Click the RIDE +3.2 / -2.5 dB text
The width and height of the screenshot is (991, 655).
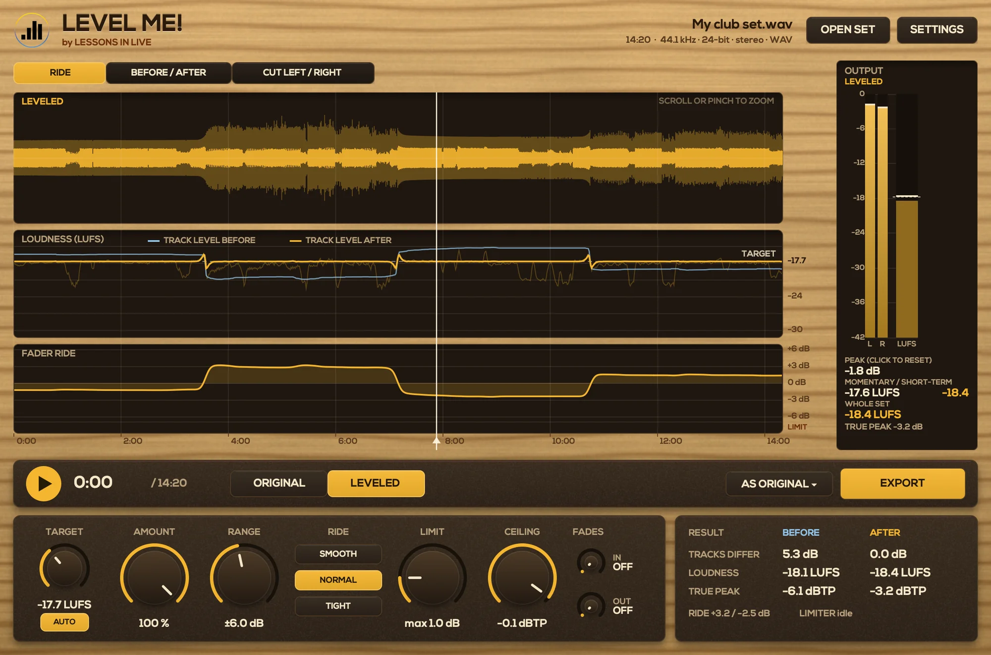coord(729,613)
